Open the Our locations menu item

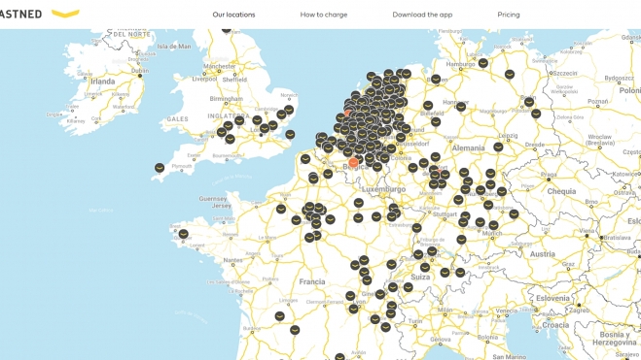click(x=233, y=15)
